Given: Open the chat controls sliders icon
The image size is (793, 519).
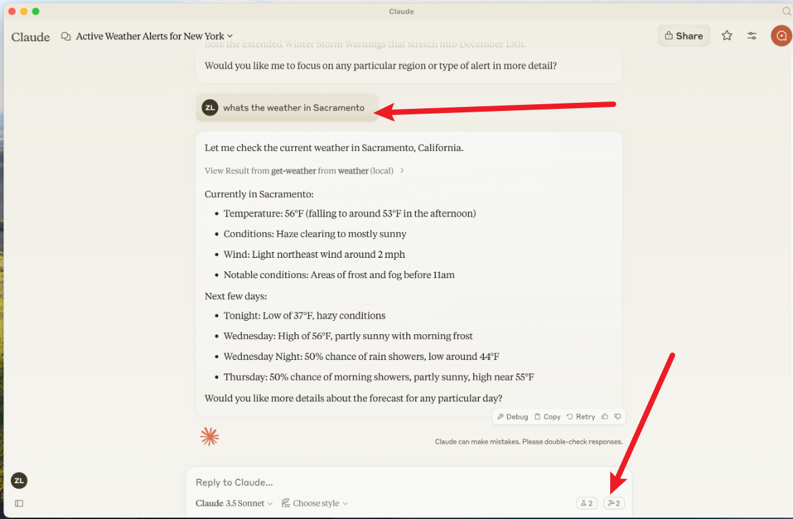Looking at the screenshot, I should click(x=752, y=36).
